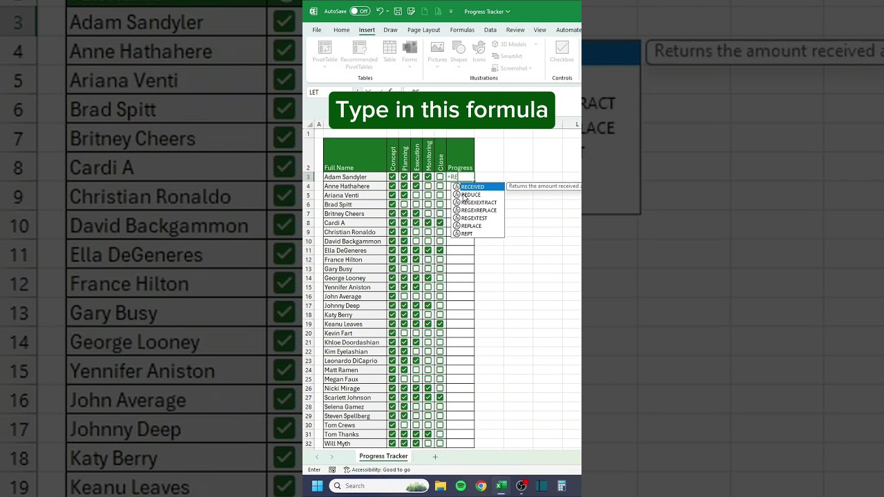The image size is (884, 497).
Task: Click the taskbar Search box
Action: tap(380, 486)
